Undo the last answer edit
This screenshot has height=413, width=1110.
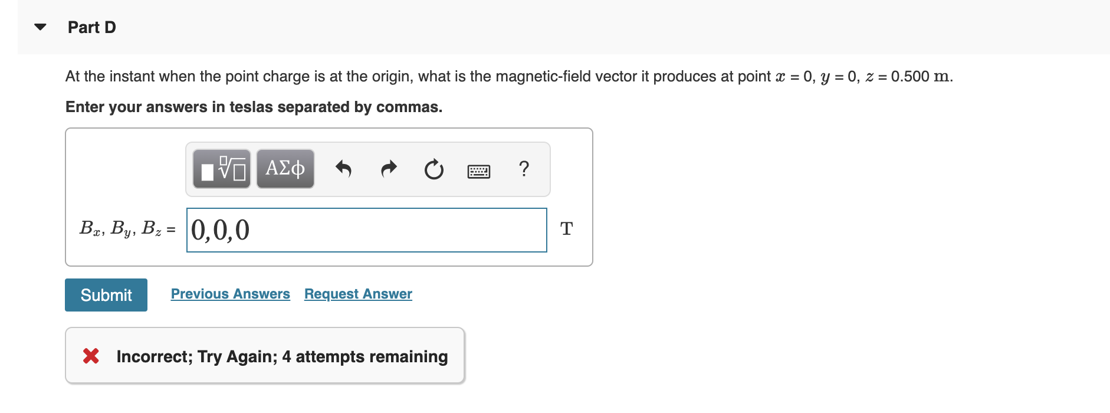click(343, 169)
